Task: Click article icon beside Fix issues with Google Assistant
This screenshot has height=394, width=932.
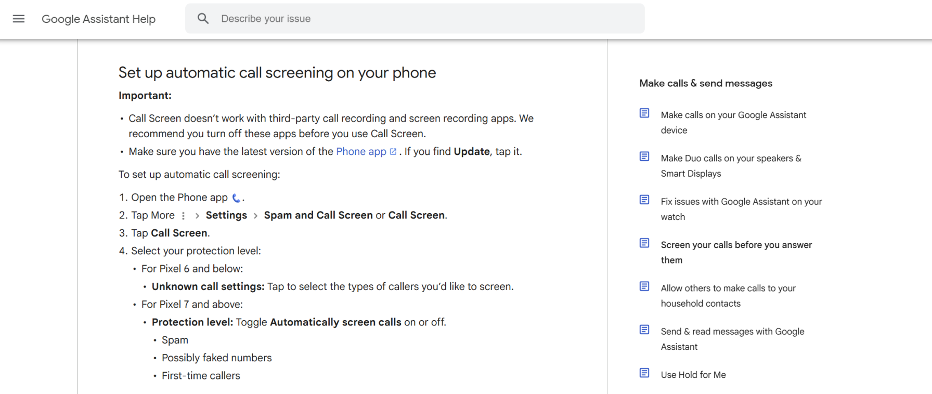Action: pyautogui.click(x=644, y=200)
